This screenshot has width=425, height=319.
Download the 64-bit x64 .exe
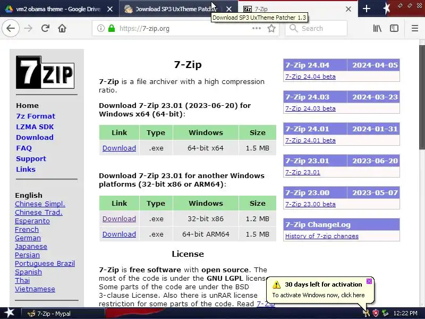pyautogui.click(x=119, y=148)
